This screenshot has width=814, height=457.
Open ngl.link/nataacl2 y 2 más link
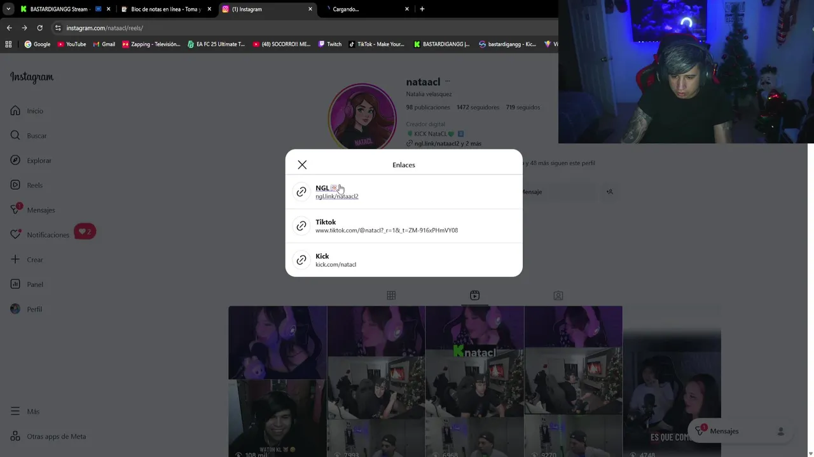(444, 144)
